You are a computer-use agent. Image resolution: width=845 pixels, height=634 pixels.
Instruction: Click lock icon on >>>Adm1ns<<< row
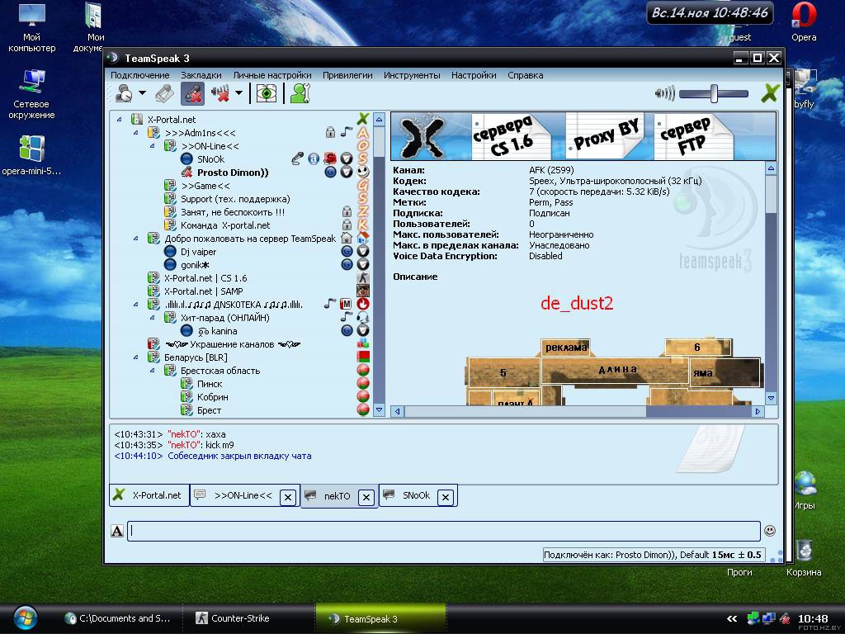point(330,132)
